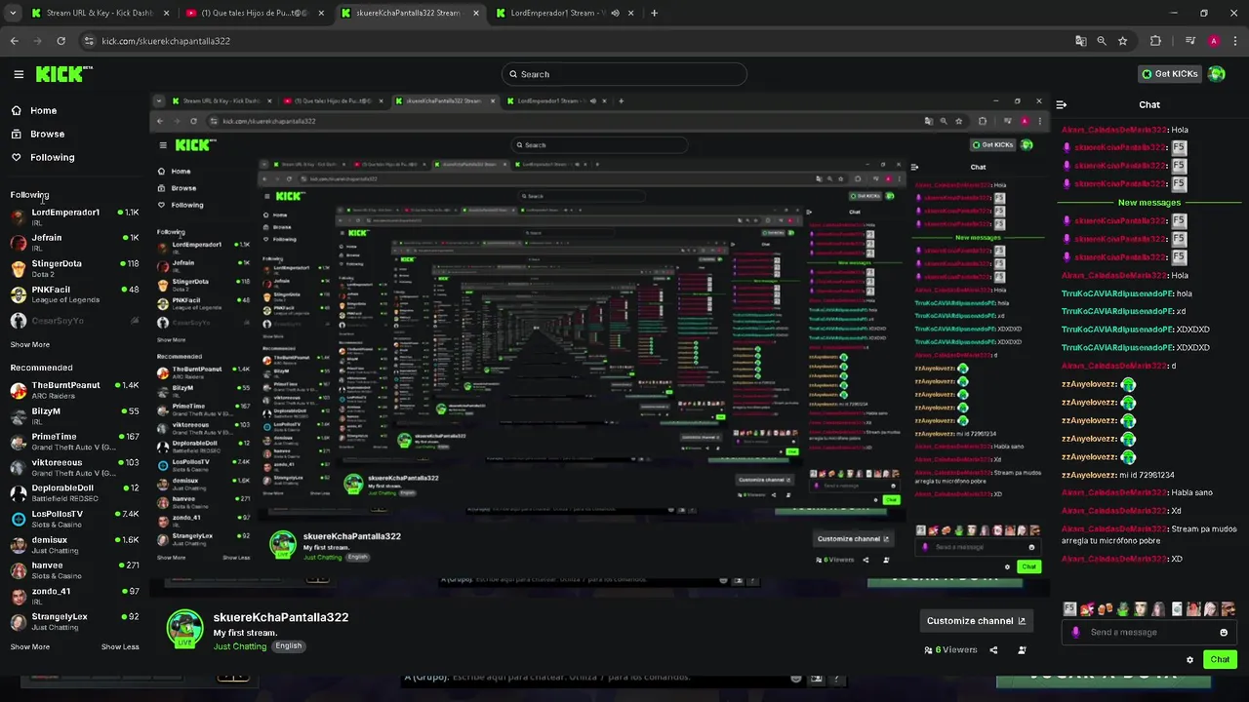Close the Stream URL & Key tab
Screen dimensions: 1249x702
point(167,13)
